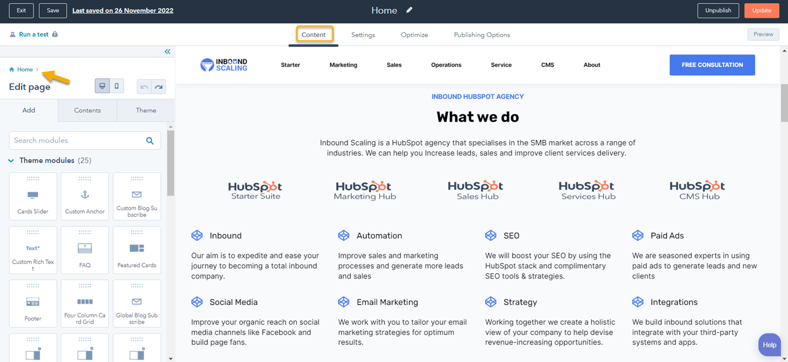Click the Run a test link

pos(34,34)
